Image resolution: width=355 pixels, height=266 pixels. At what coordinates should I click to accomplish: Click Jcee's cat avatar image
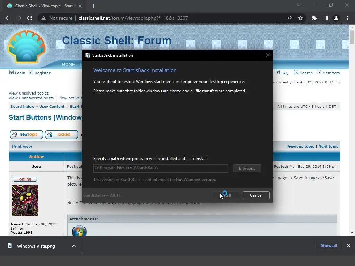(25, 200)
